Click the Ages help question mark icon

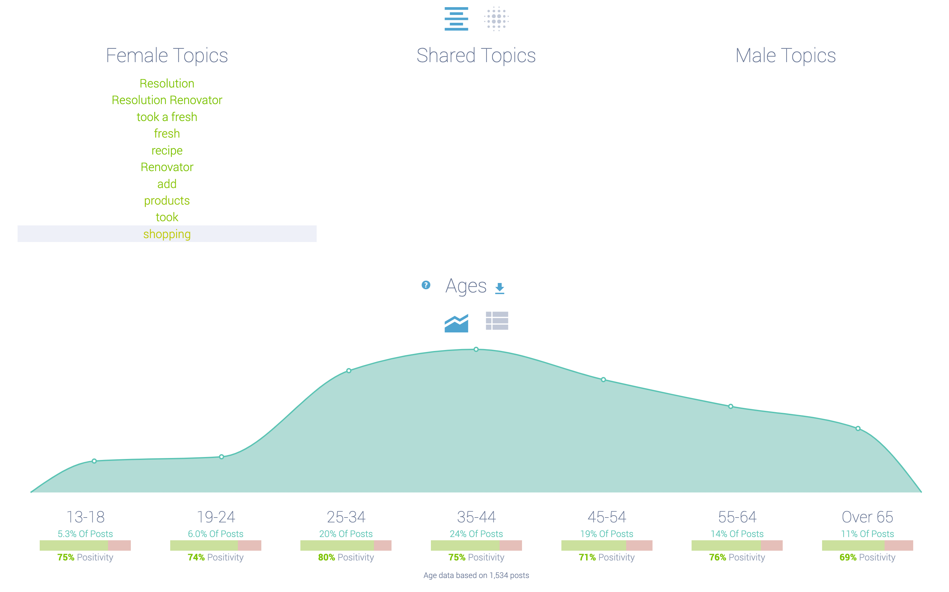click(x=426, y=285)
